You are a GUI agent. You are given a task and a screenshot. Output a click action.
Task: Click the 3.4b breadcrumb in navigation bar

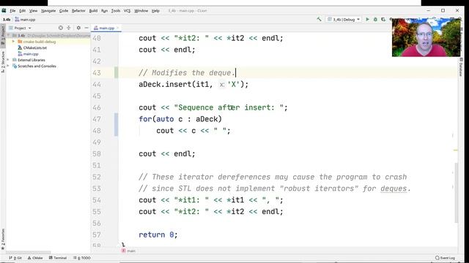click(7, 20)
